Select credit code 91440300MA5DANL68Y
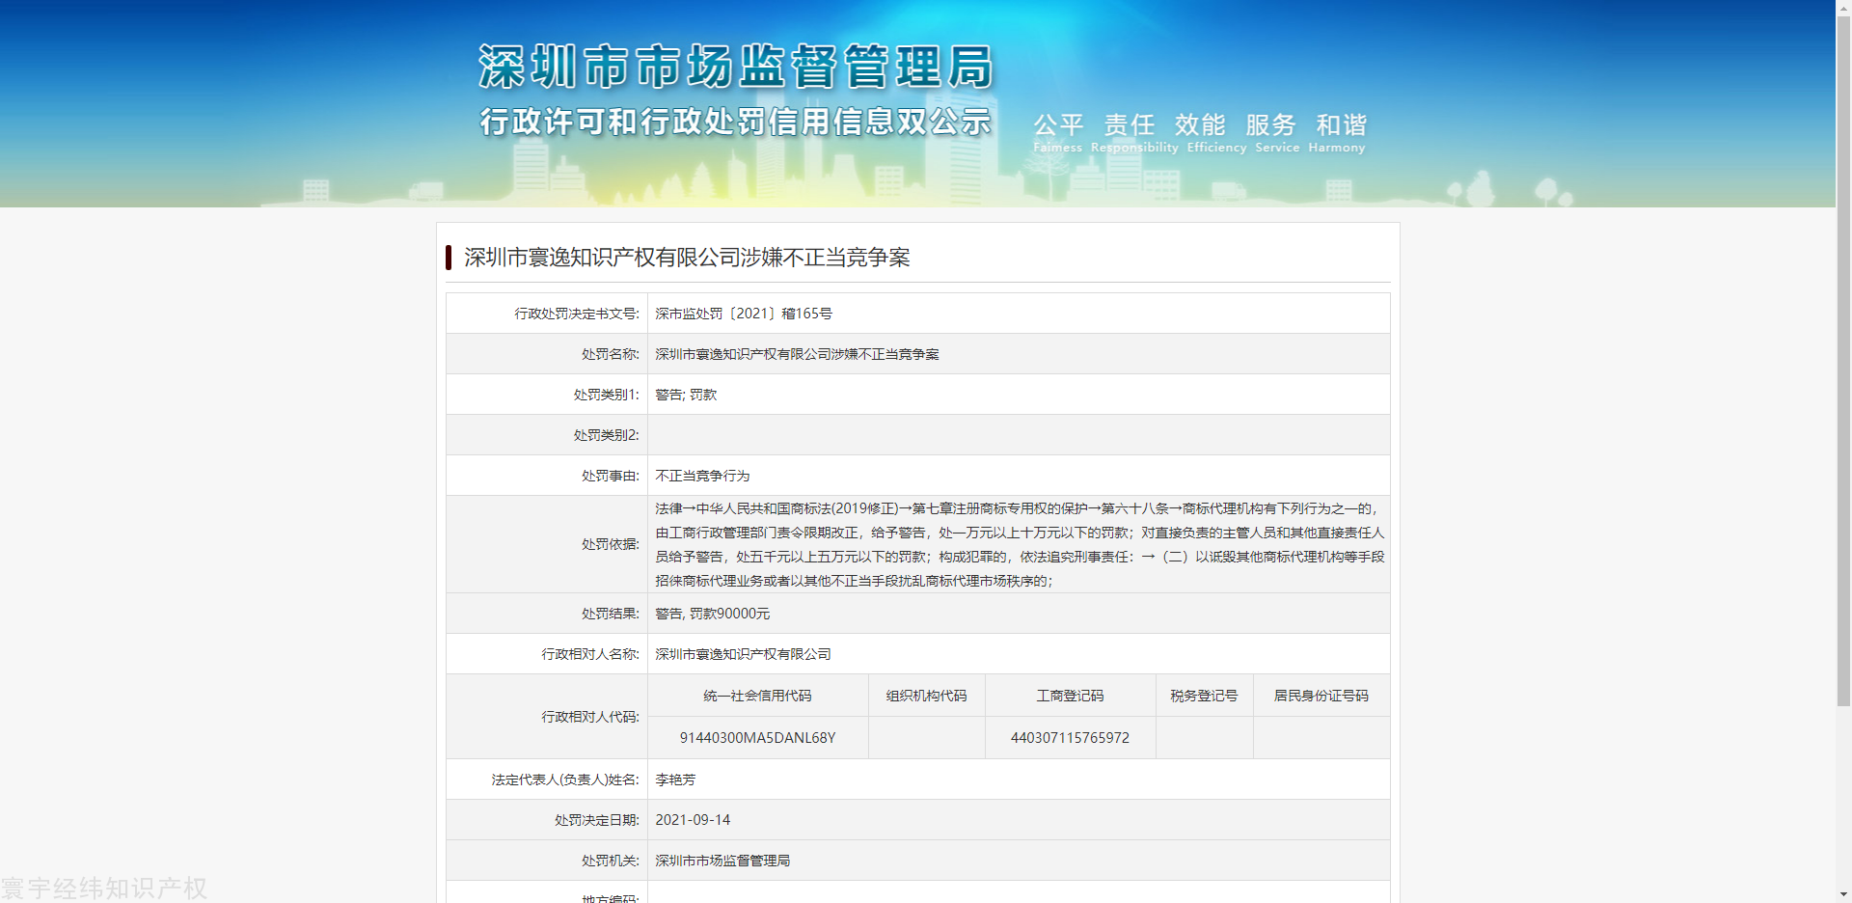 pyautogui.click(x=757, y=738)
